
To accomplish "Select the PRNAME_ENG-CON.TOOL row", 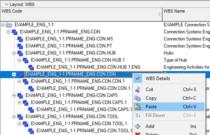I will (x=72, y=117).
